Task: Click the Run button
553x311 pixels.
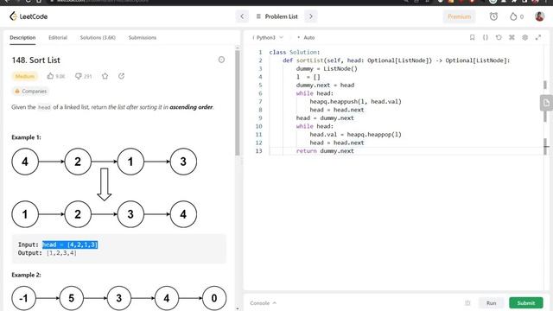Action: pos(491,303)
